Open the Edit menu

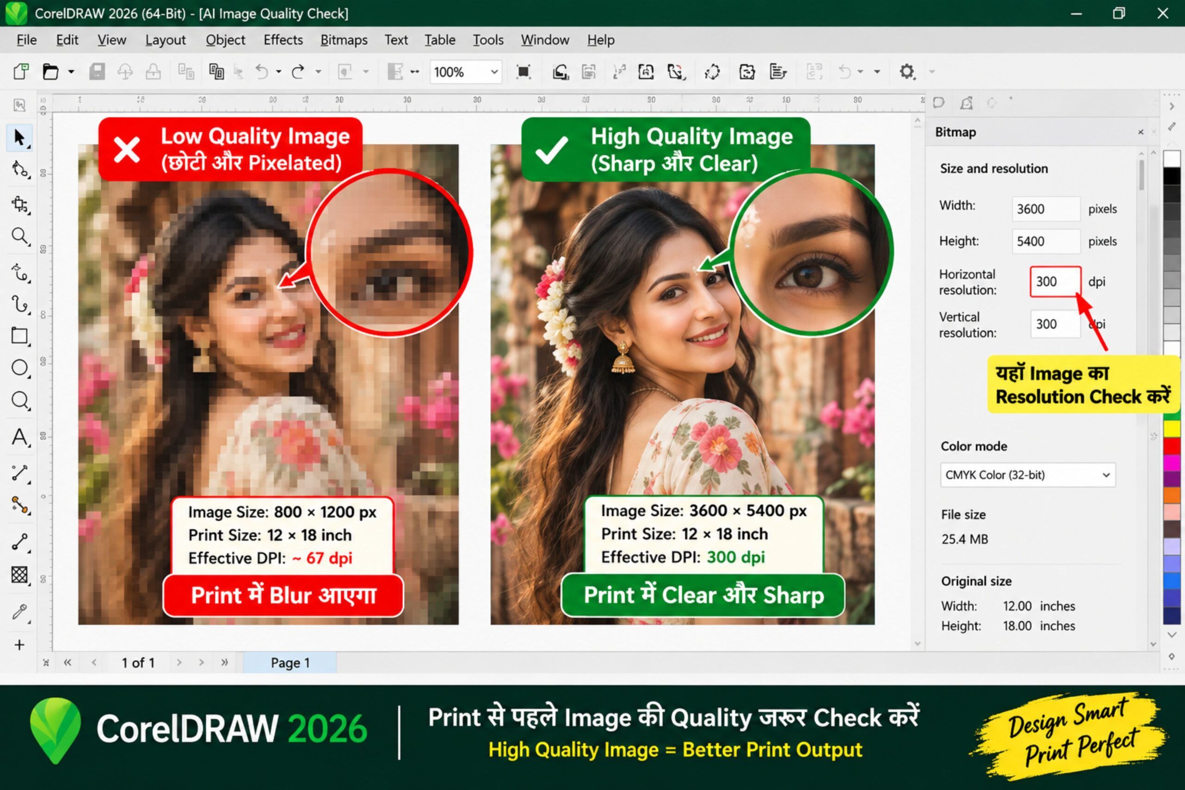click(67, 40)
